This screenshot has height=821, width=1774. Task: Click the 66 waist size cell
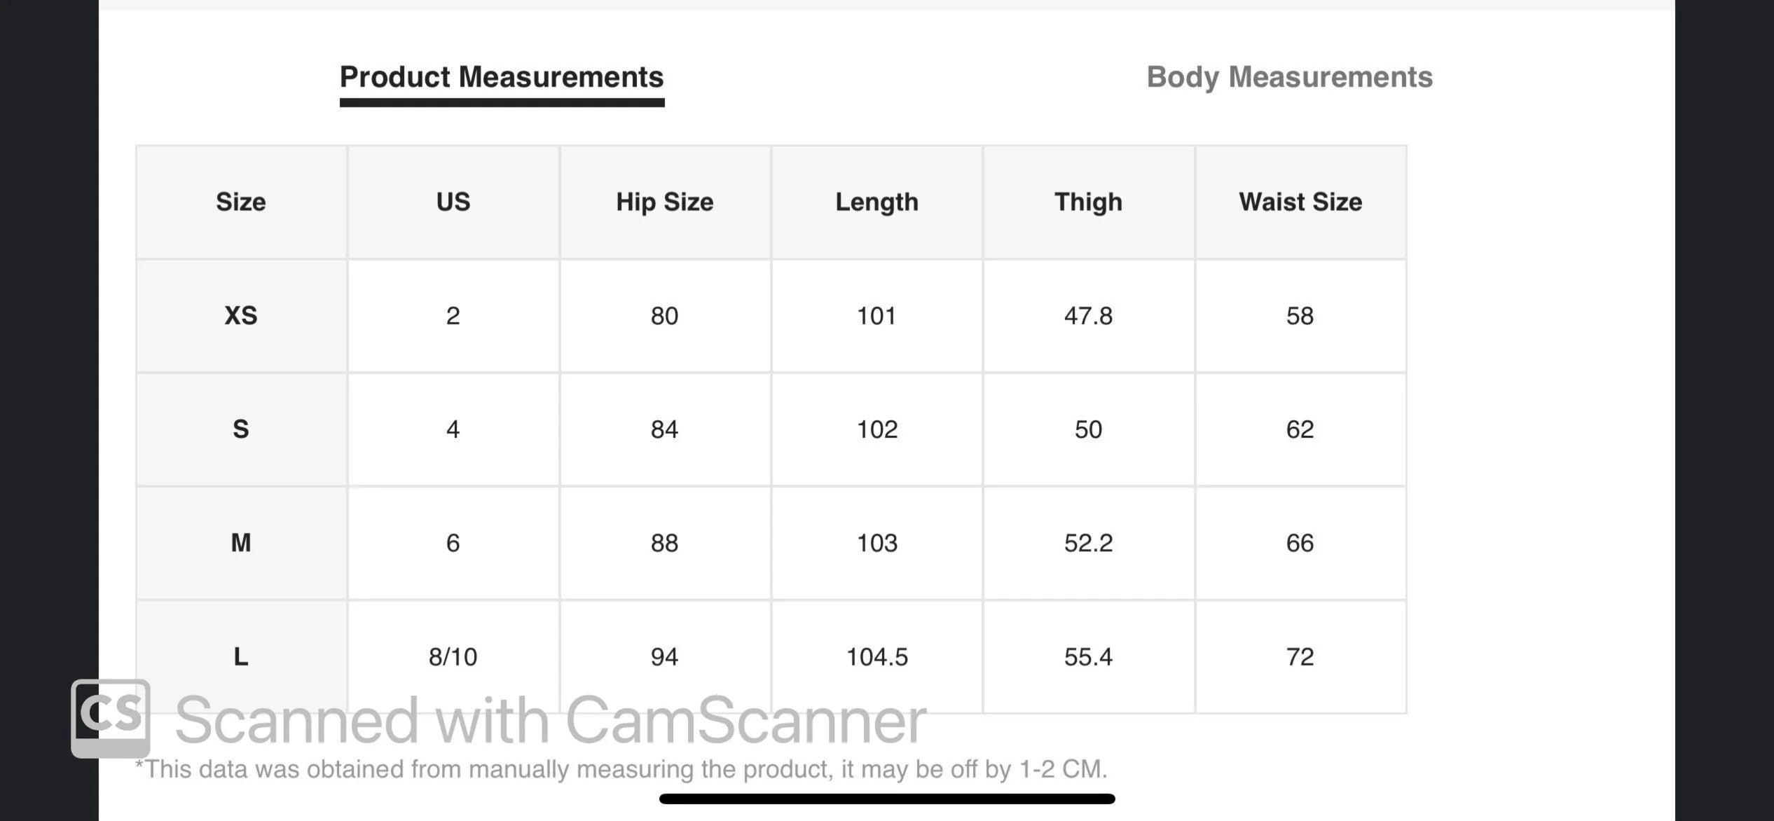[x=1300, y=543]
